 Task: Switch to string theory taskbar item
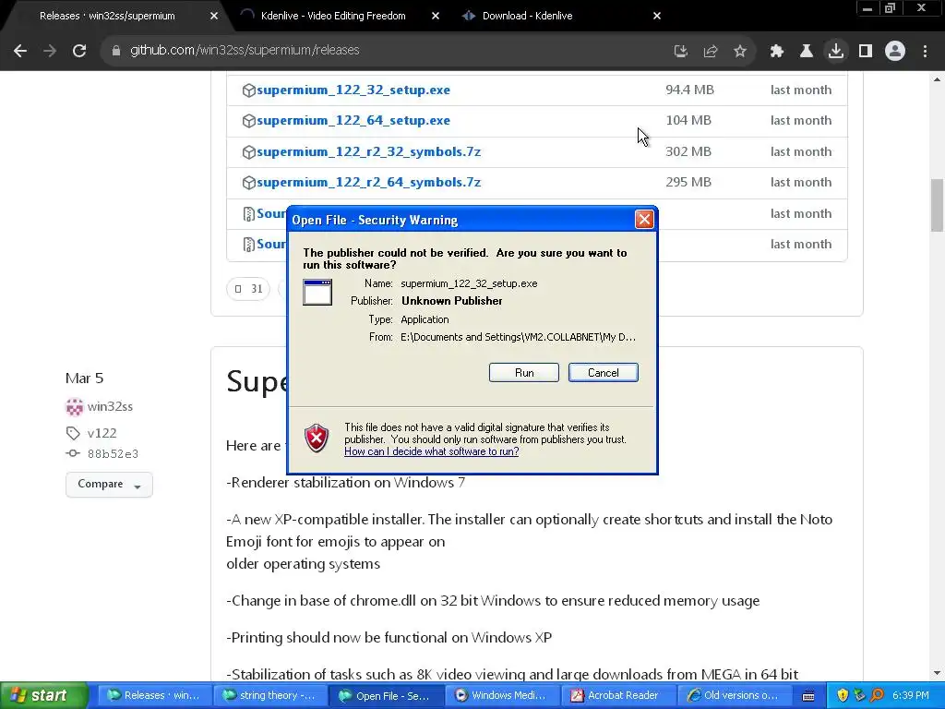270,696
